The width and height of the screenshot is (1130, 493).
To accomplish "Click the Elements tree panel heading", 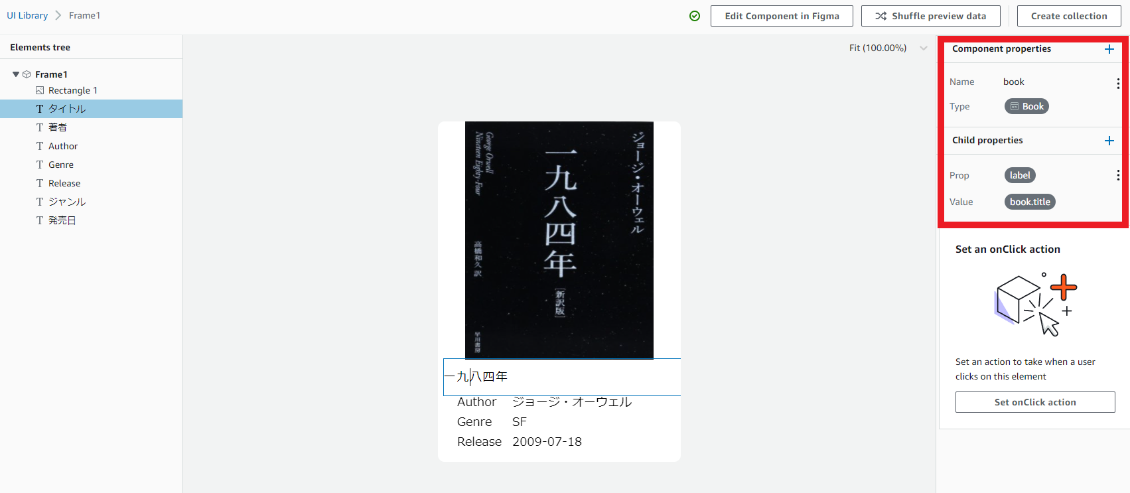I will pos(40,47).
